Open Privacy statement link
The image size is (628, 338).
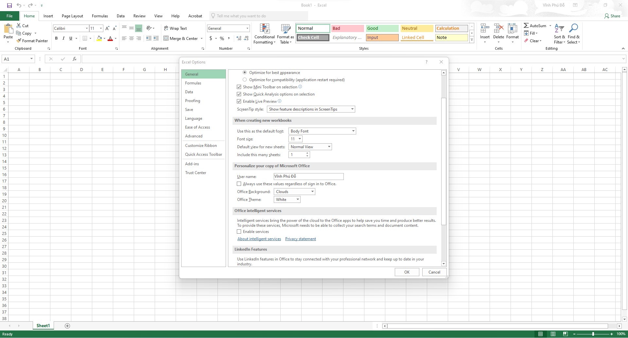click(x=301, y=239)
